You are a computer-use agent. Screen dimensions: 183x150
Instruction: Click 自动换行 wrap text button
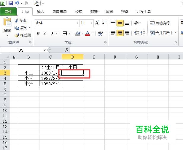(160, 23)
